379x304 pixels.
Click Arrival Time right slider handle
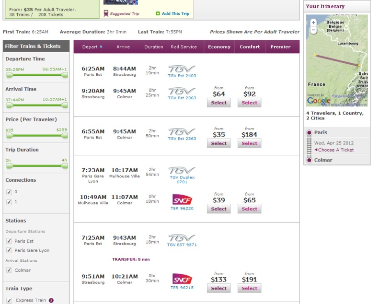[65, 105]
